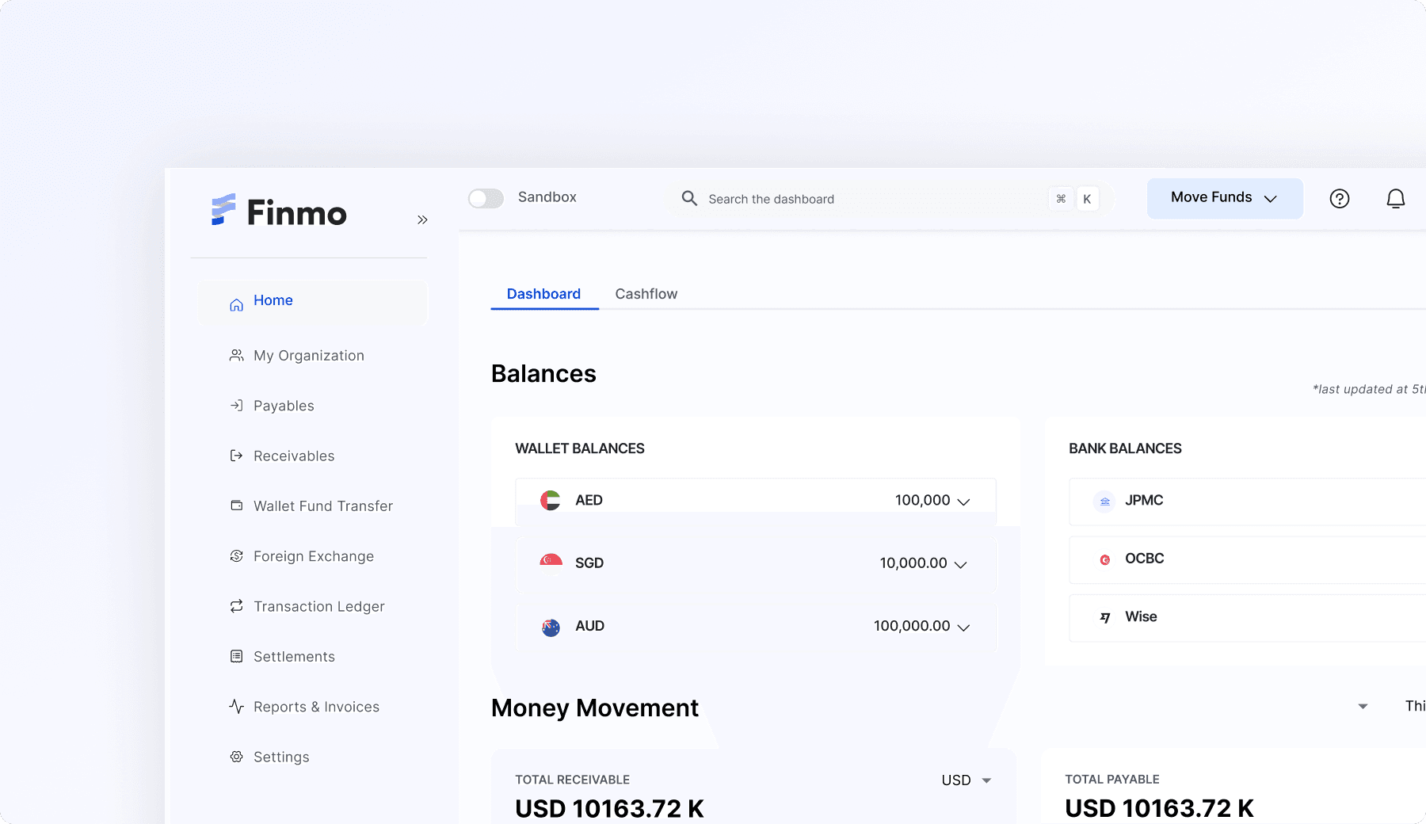Click the Payables arrow icon
This screenshot has height=824, width=1426.
click(236, 406)
